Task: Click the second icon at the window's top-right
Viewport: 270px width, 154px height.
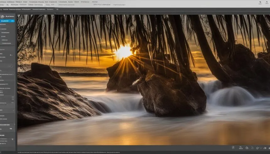Action: point(267,3)
